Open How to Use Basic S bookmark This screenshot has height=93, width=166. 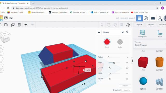coord(37,12)
